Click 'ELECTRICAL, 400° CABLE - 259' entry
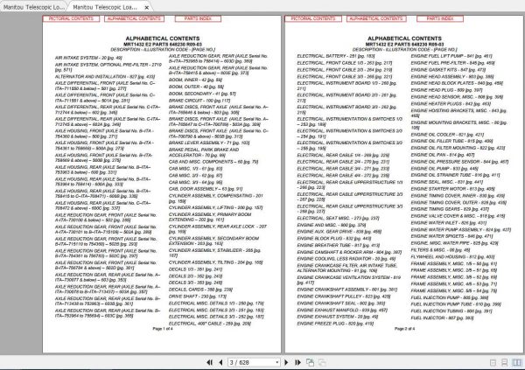 click(x=210, y=324)
